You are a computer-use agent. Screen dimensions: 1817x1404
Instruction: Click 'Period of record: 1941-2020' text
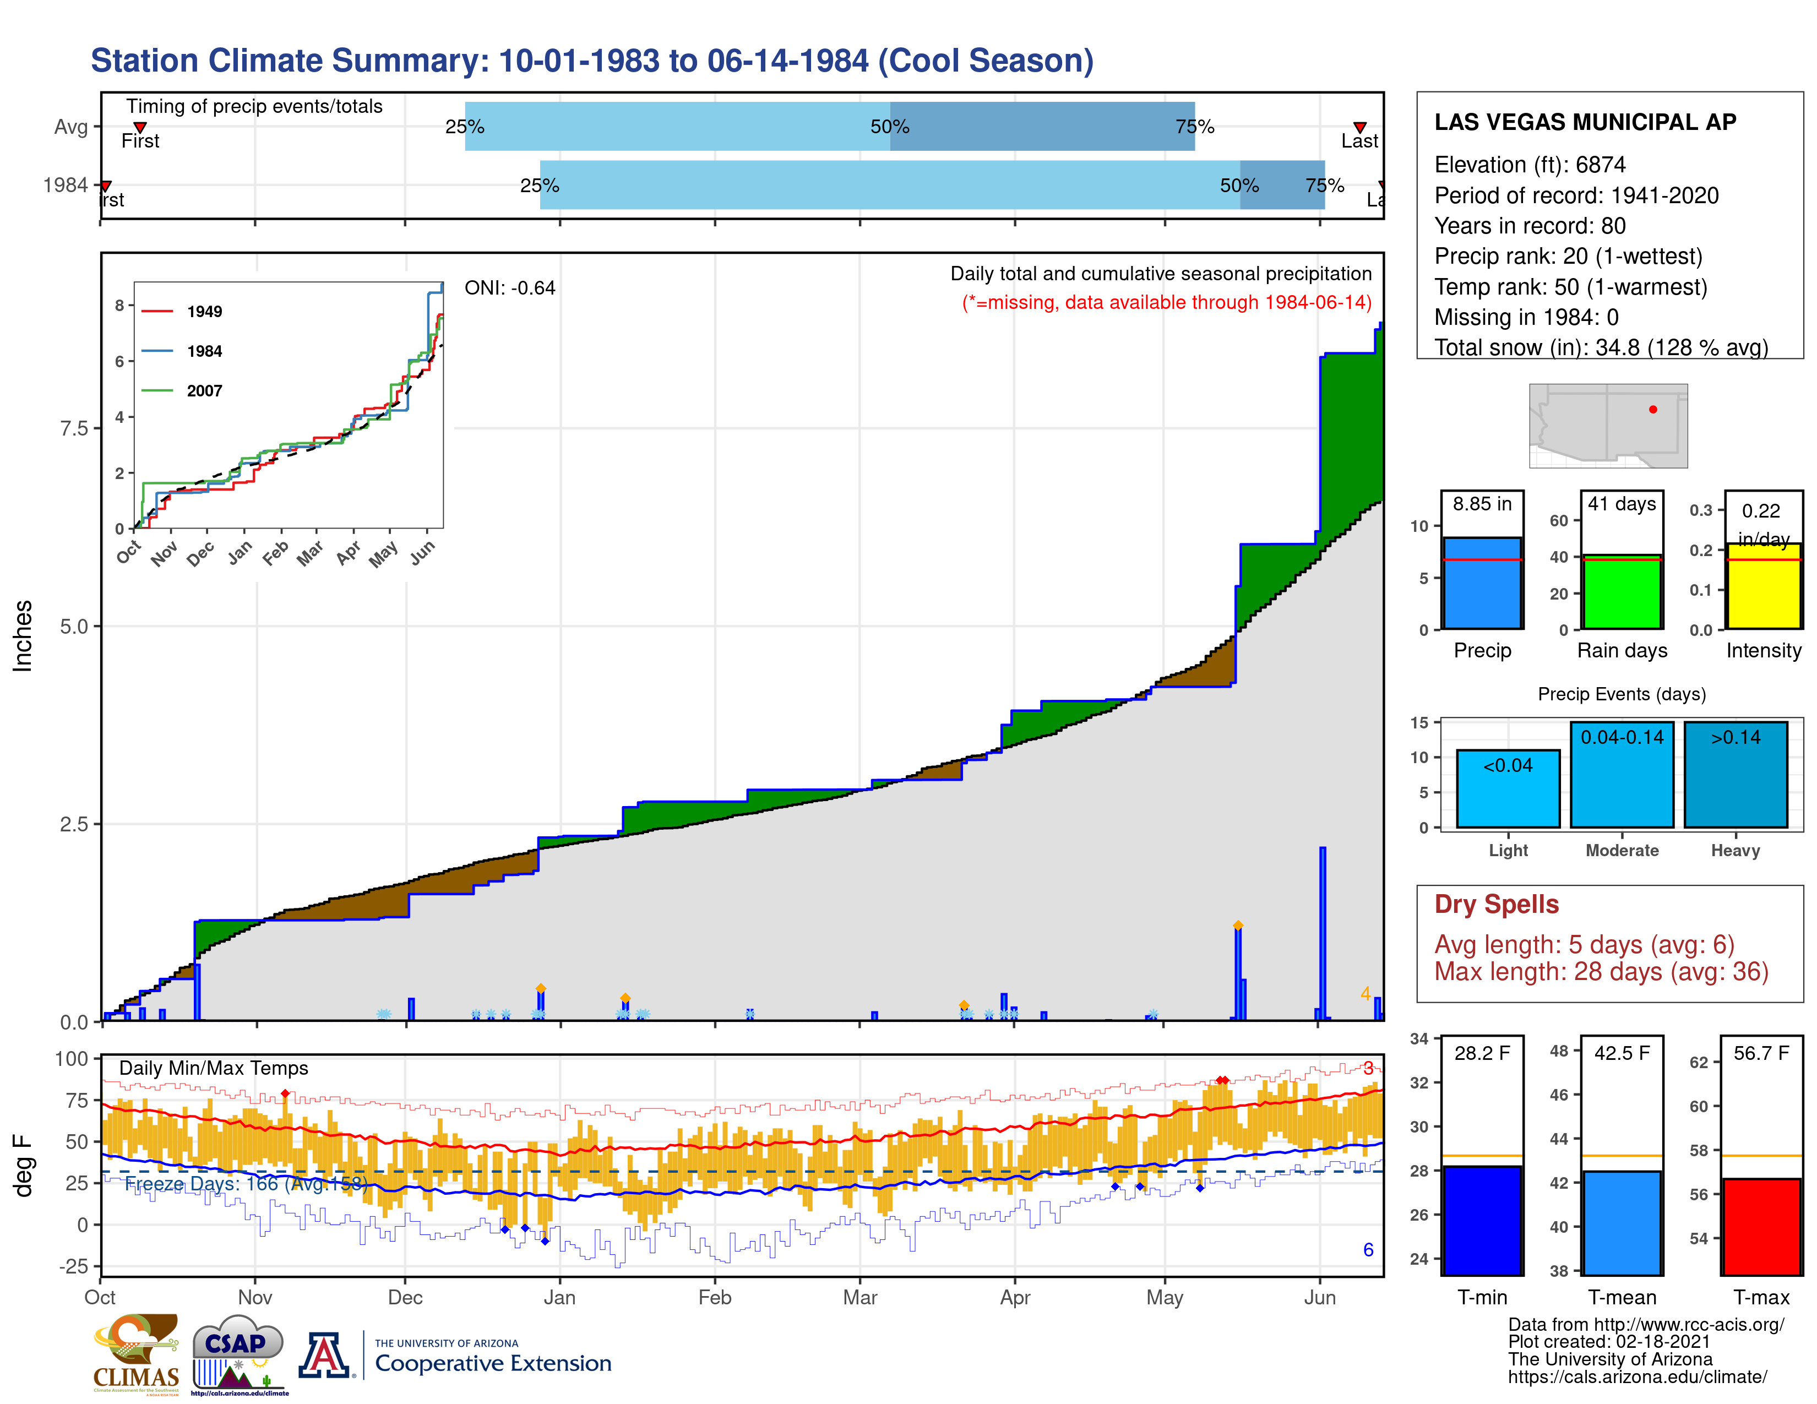click(x=1576, y=195)
